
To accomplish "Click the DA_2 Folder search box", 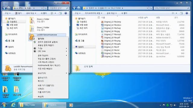I will click(172, 8).
